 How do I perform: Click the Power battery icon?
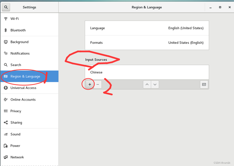coord(6,146)
